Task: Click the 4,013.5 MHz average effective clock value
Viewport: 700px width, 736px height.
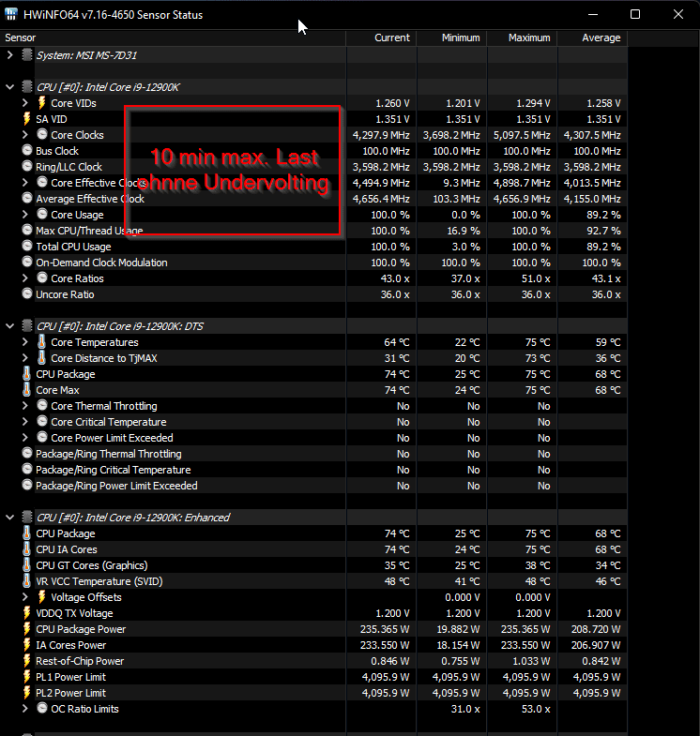Action: (x=592, y=183)
